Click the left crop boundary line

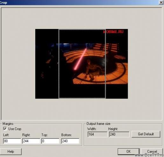[59, 64]
